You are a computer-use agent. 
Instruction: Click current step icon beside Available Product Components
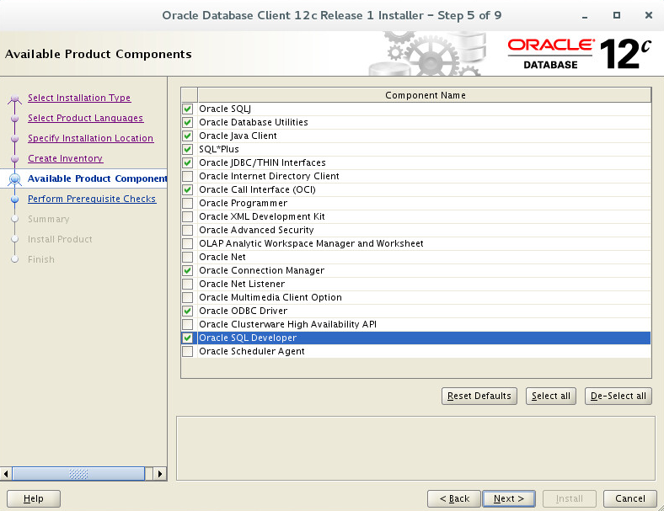coord(15,179)
